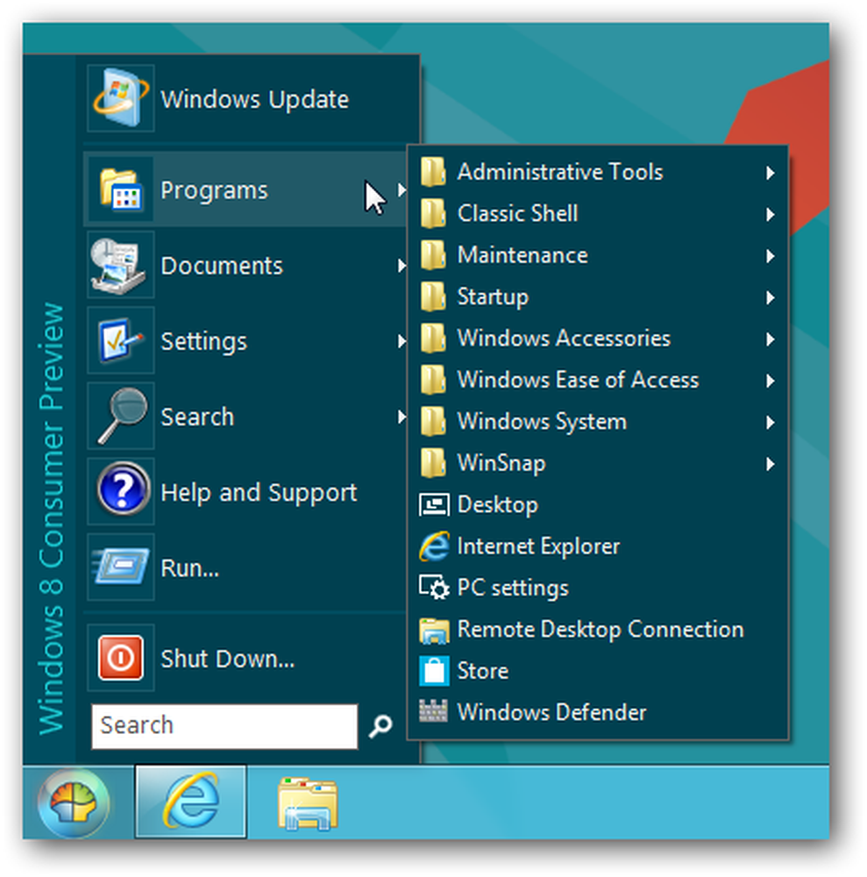
Task: Expand the Windows Ease of Access arrow
Action: 771,381
